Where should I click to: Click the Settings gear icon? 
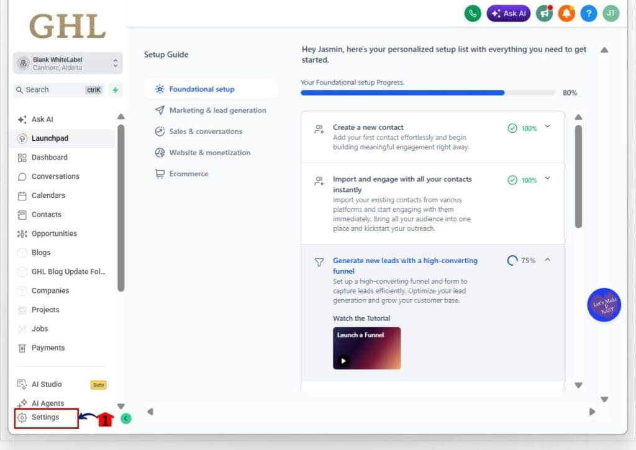click(22, 418)
